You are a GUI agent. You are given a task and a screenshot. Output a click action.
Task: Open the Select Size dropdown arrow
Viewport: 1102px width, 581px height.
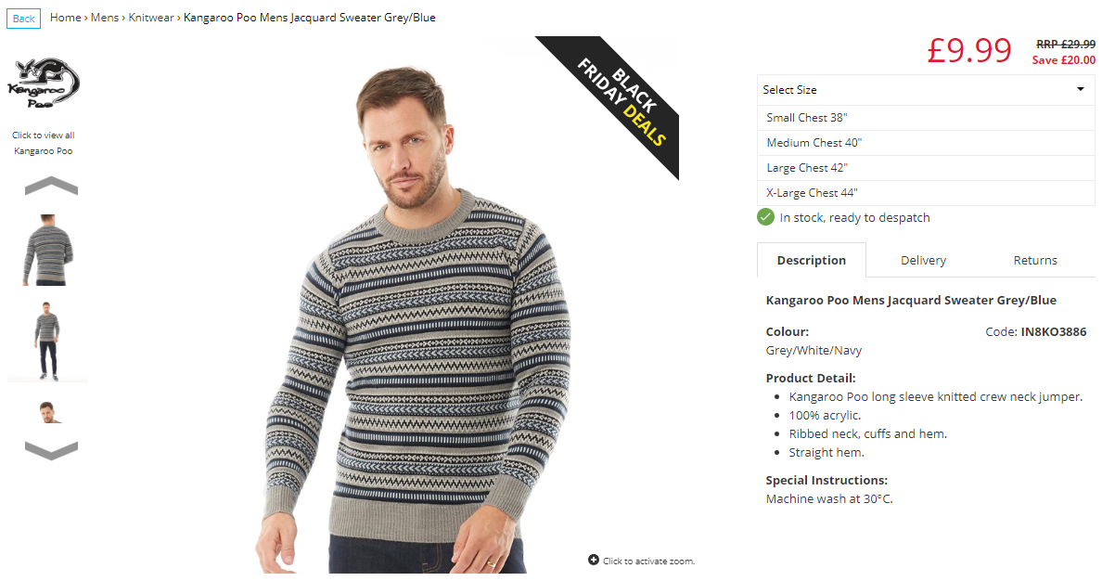click(x=1081, y=89)
